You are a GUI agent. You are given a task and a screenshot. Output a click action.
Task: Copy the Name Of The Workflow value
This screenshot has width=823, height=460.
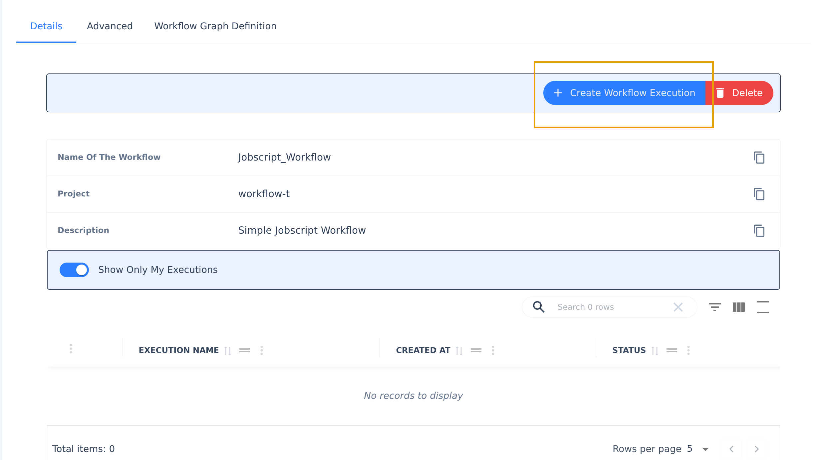point(759,158)
